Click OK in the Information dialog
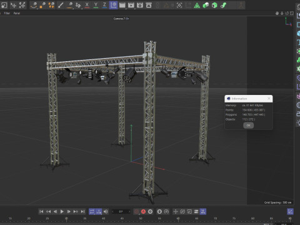This screenshot has width=300, height=225. (248, 126)
